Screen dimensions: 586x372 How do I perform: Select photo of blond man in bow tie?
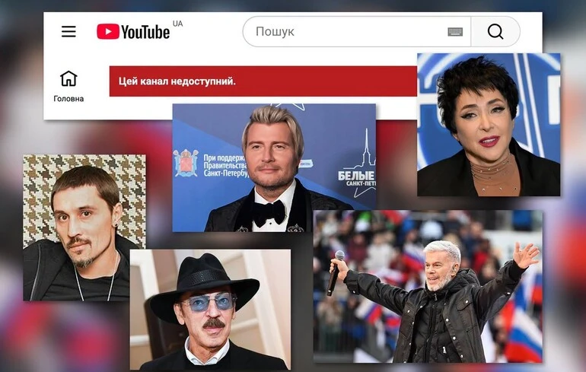pos(274,167)
